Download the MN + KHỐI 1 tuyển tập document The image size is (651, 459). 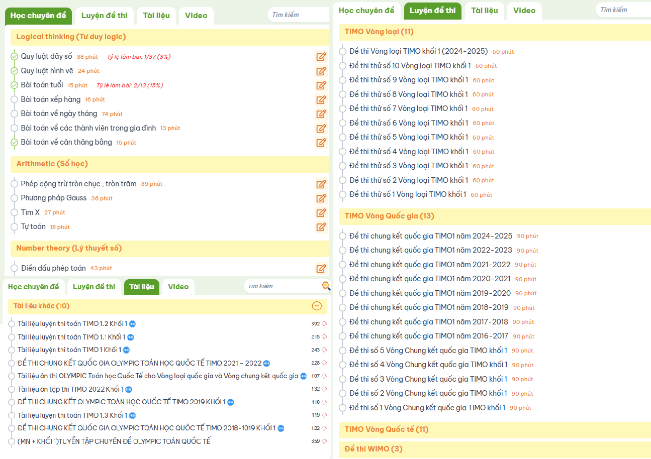(x=324, y=441)
